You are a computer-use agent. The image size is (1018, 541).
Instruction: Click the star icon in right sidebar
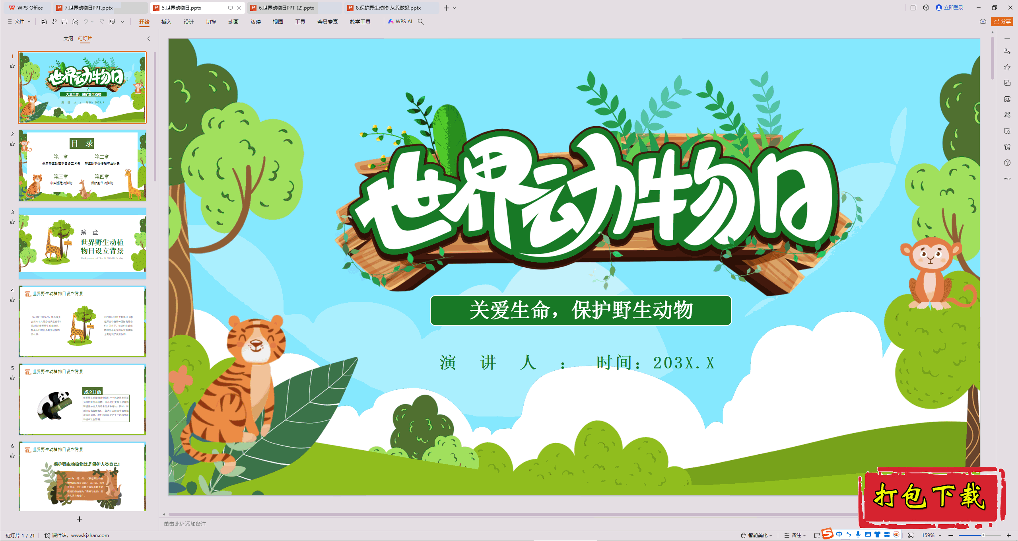pos(1007,67)
